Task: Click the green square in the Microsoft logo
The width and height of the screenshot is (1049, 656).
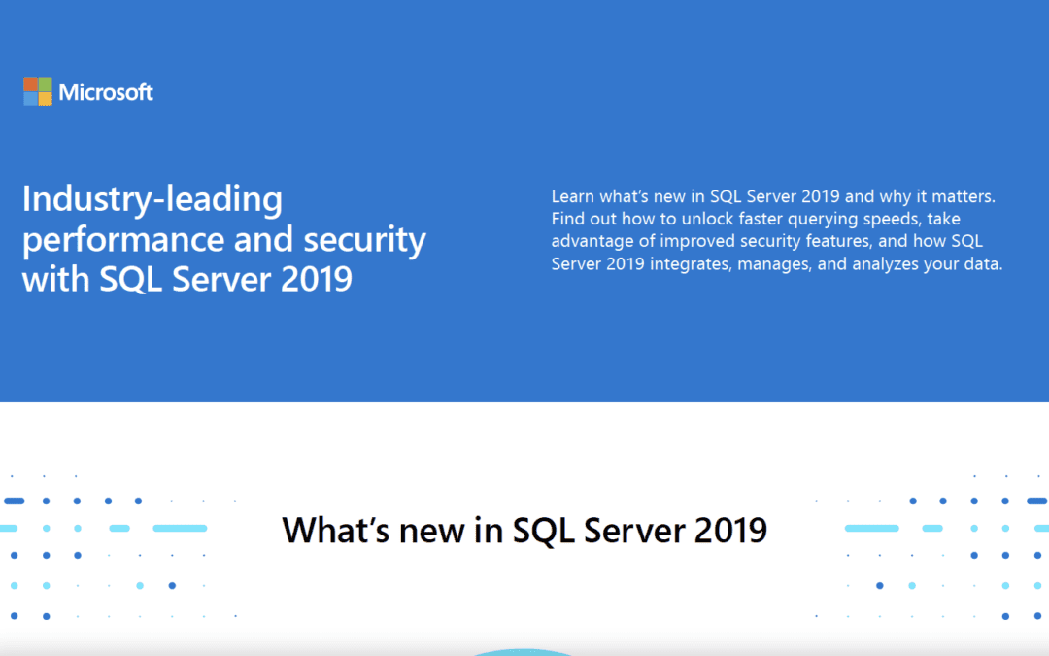Action: [45, 85]
